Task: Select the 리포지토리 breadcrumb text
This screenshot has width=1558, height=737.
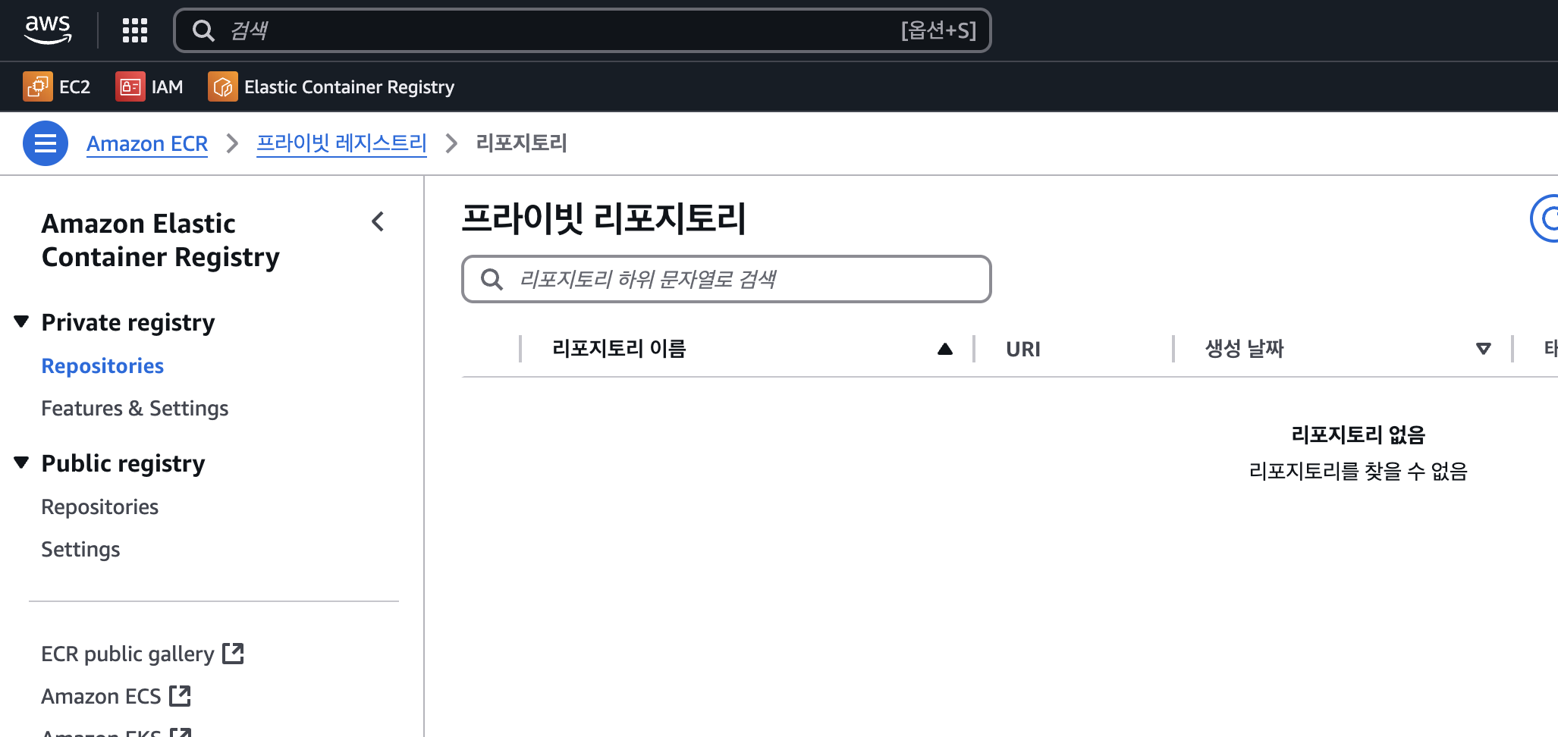Action: tap(521, 143)
